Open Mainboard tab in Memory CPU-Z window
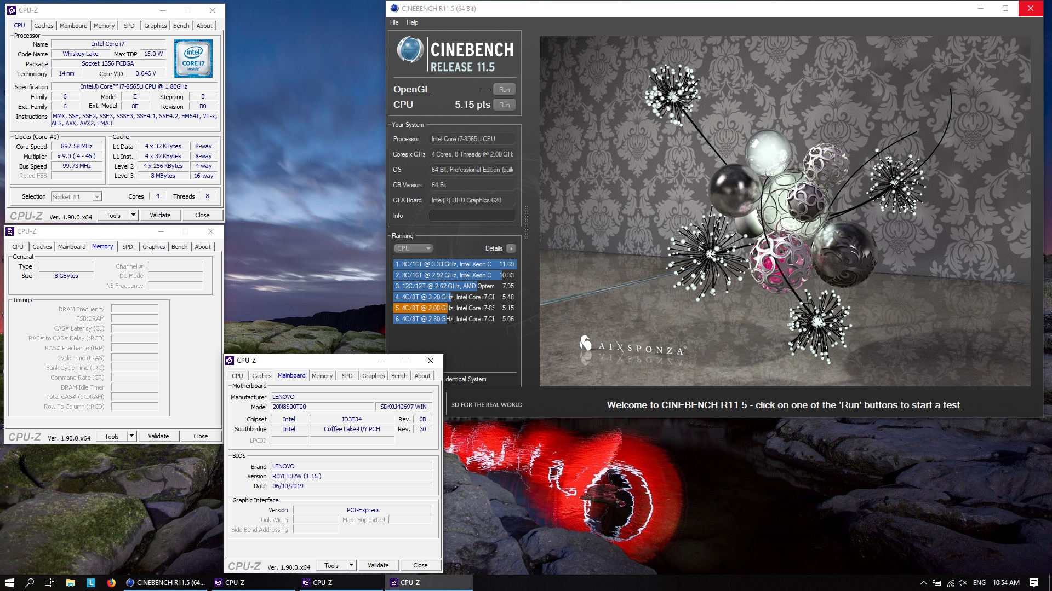 72,247
